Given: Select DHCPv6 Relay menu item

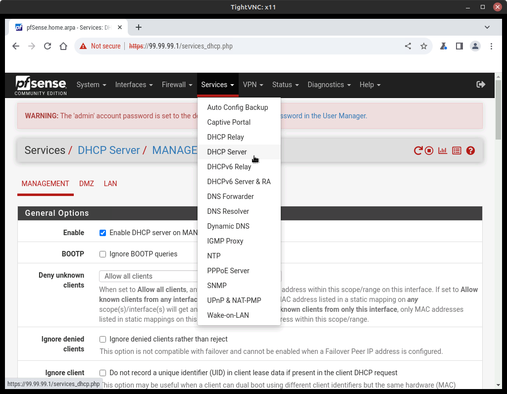Looking at the screenshot, I should click(x=239, y=167).
